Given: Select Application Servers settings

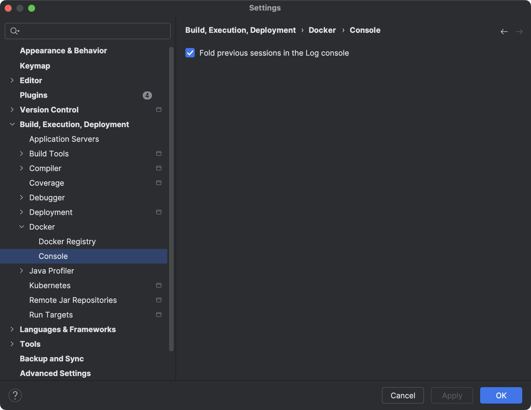Looking at the screenshot, I should pyautogui.click(x=64, y=139).
